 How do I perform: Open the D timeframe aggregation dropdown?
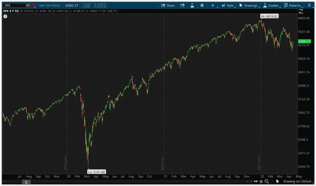click(214, 5)
